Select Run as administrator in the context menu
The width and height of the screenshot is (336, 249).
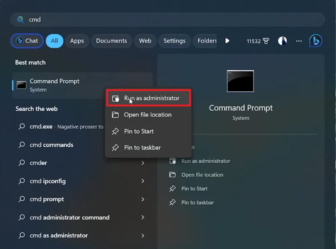click(x=149, y=98)
